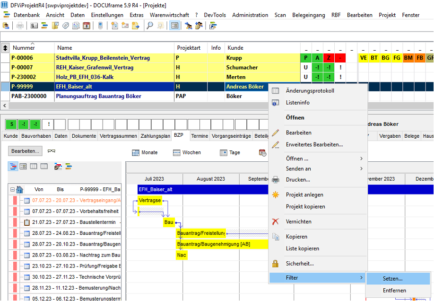434x301 pixels.
Task: Open the Vorgangseinträge tab
Action: tap(231, 136)
